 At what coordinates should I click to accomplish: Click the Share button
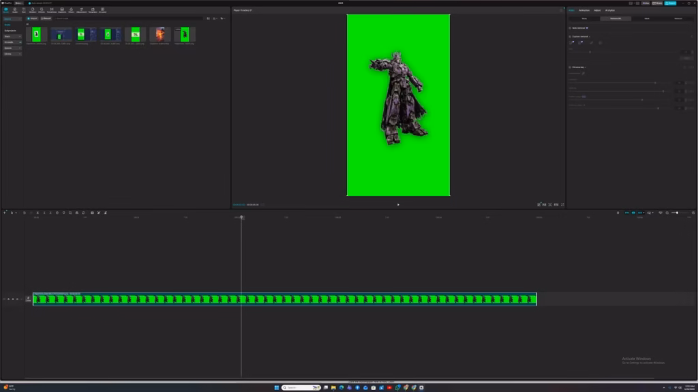657,3
